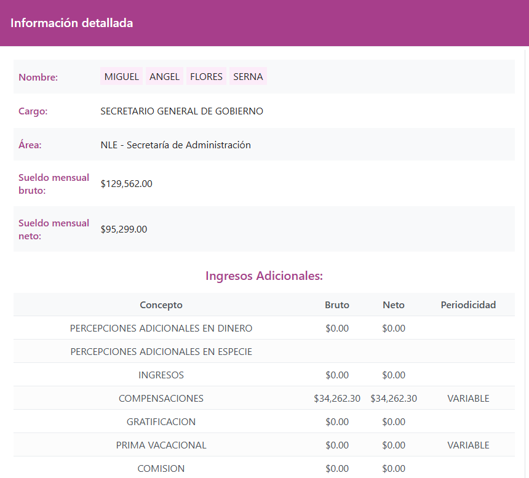
Task: Click the COMISION row label
Action: 161,469
